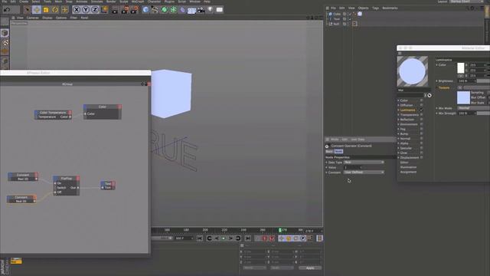
Task: Click the blue Cube primitive icon
Action: (x=145, y=10)
